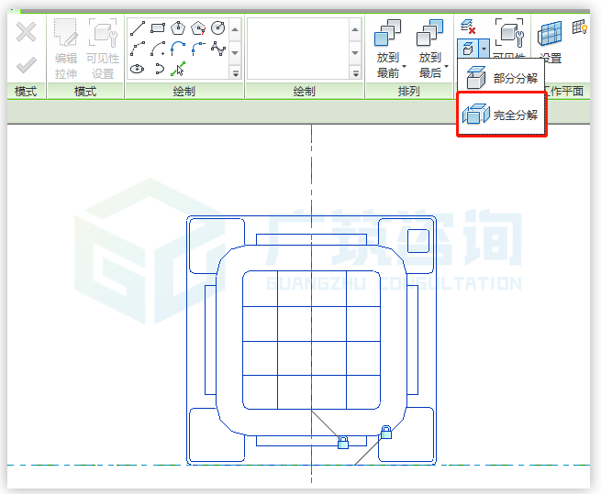The height and width of the screenshot is (494, 601).
Task: Toggle the padlock on the bottom centerline
Action: (343, 443)
